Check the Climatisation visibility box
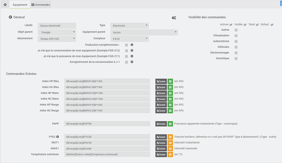The width and height of the screenshot is (282, 163). coord(236,35)
